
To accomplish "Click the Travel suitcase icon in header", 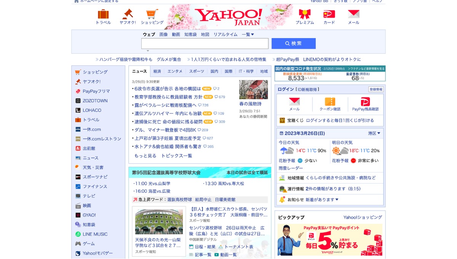I will [x=103, y=14].
